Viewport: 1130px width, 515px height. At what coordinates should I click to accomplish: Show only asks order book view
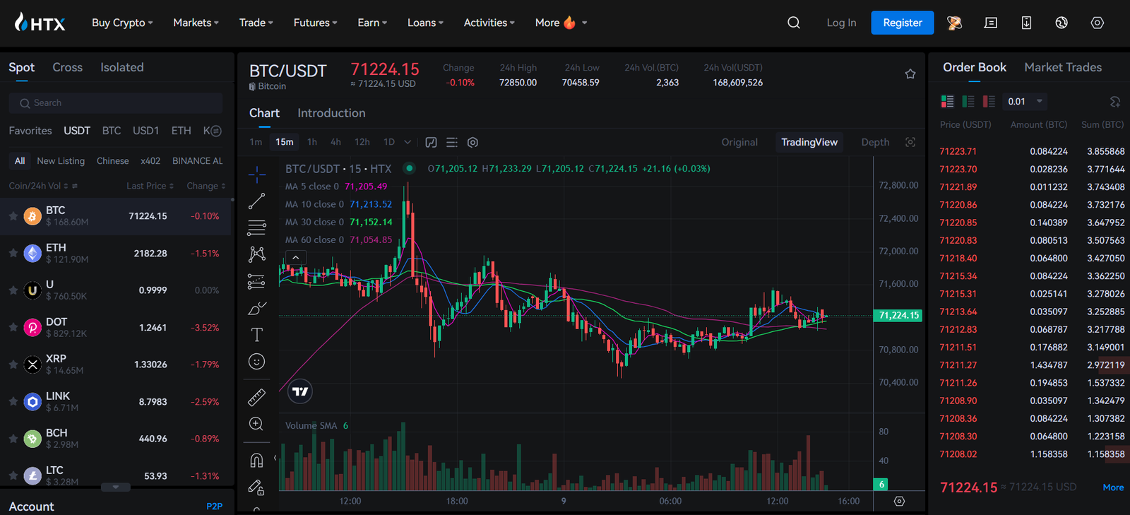(x=989, y=102)
